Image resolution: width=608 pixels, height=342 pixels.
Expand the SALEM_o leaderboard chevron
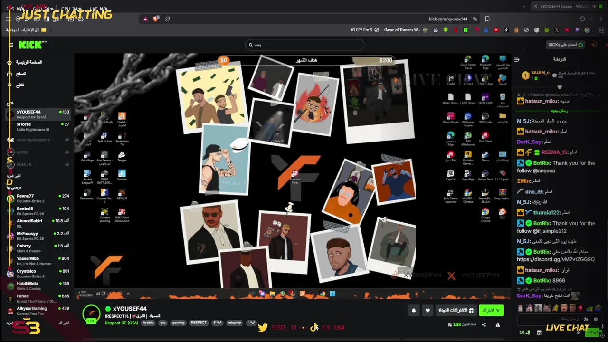pyautogui.click(x=560, y=87)
